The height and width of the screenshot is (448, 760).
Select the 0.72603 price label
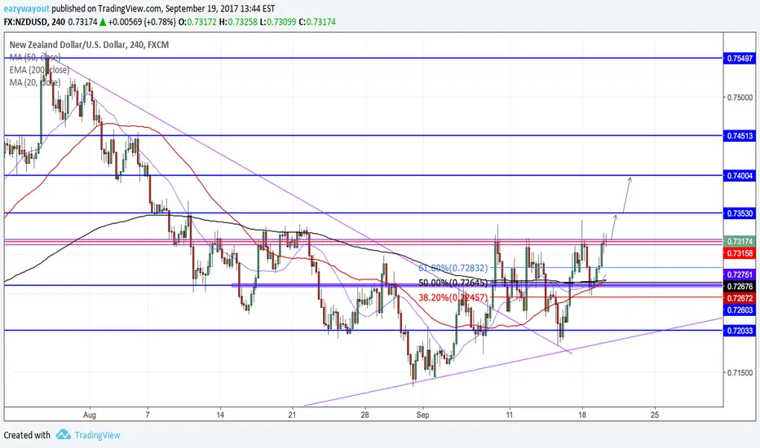pyautogui.click(x=740, y=310)
